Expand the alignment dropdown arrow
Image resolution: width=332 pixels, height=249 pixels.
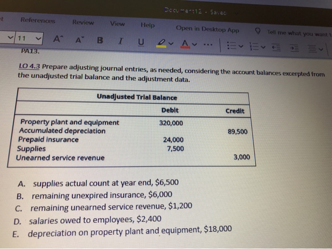point(321,49)
